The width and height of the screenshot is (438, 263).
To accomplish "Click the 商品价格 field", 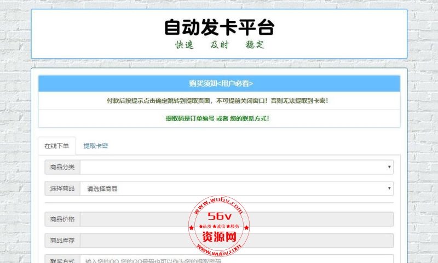I will [237, 219].
